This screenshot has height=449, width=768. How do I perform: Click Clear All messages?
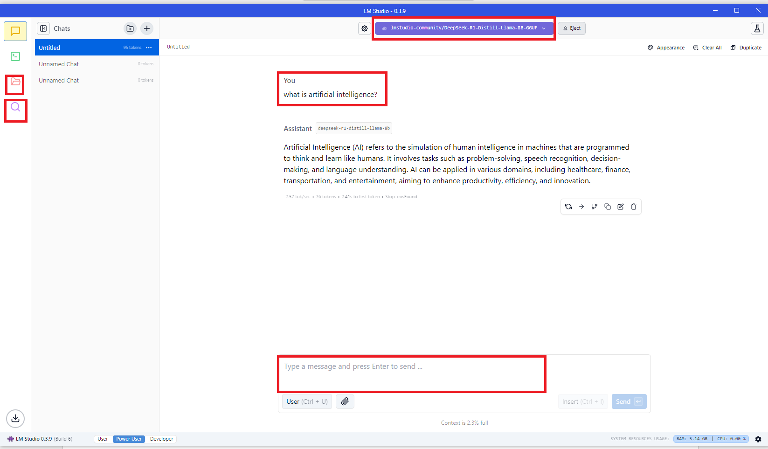pos(707,48)
